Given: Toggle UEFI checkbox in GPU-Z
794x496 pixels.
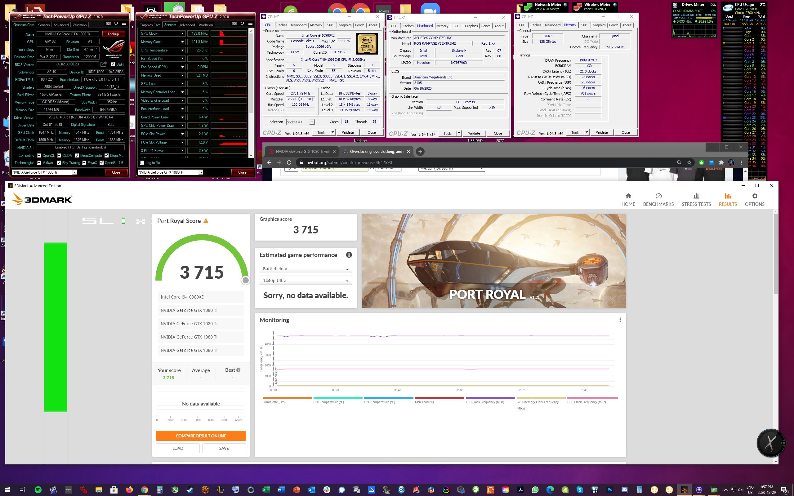Looking at the screenshot, I should (113, 64).
